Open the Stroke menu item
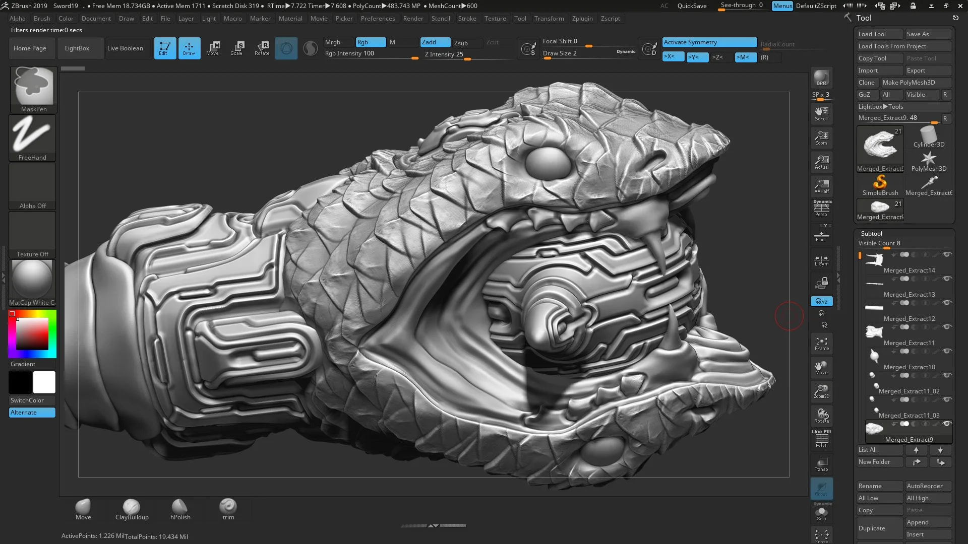 467,18
